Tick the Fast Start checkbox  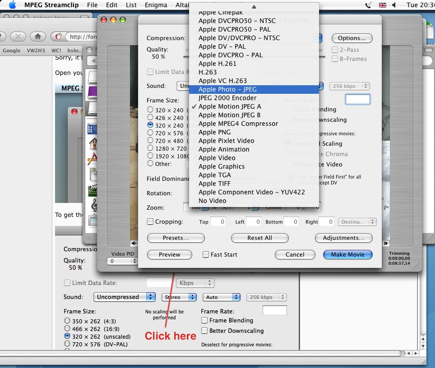[206, 254]
